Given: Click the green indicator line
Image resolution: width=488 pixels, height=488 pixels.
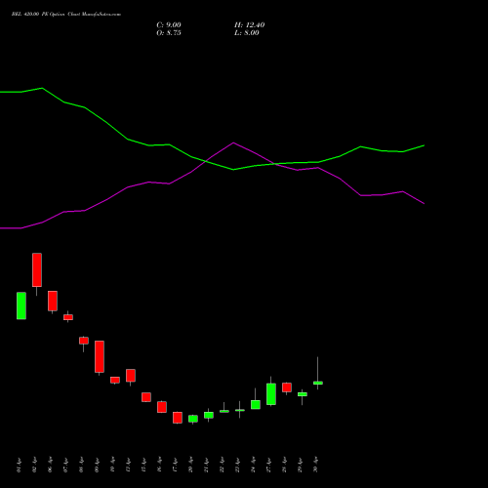Looking at the screenshot, I should (x=212, y=162).
